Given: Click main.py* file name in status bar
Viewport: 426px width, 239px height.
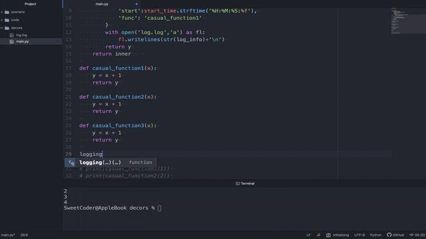Looking at the screenshot, I should pyautogui.click(x=8, y=235).
